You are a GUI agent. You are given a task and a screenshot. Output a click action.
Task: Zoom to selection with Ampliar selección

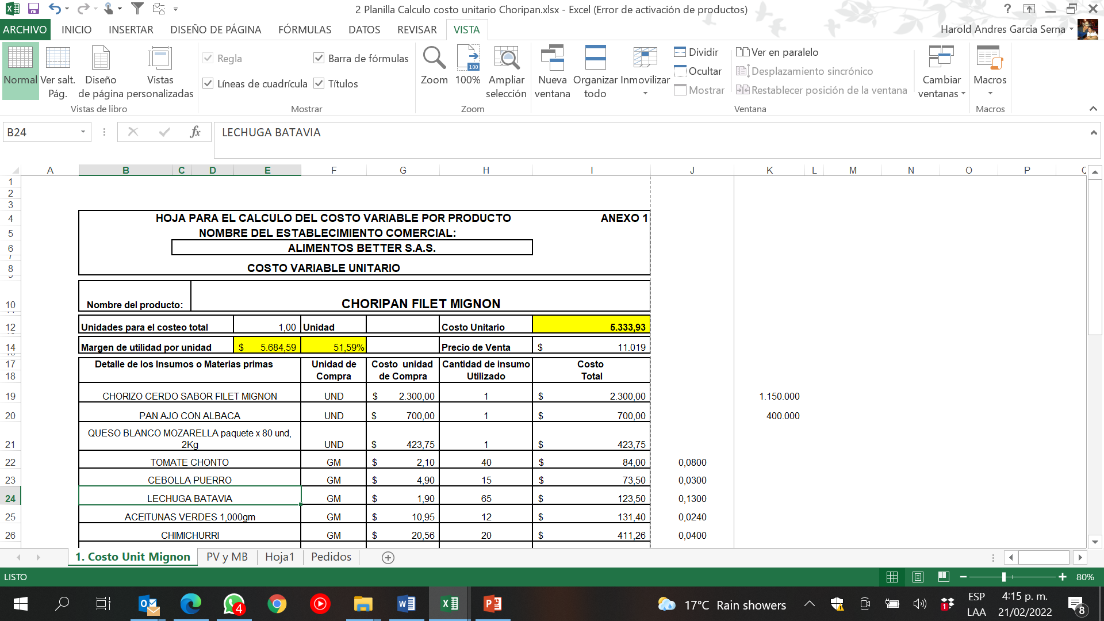click(x=506, y=71)
